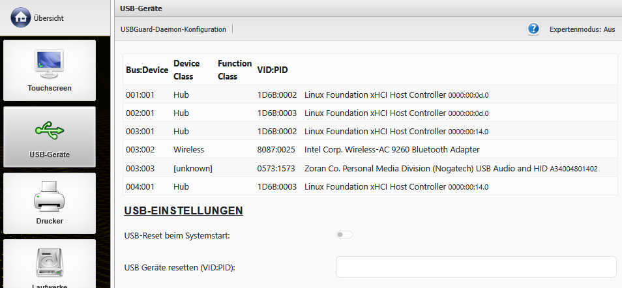Click the Function Class column header
Image resolution: width=622 pixels, height=288 pixels.
point(234,70)
